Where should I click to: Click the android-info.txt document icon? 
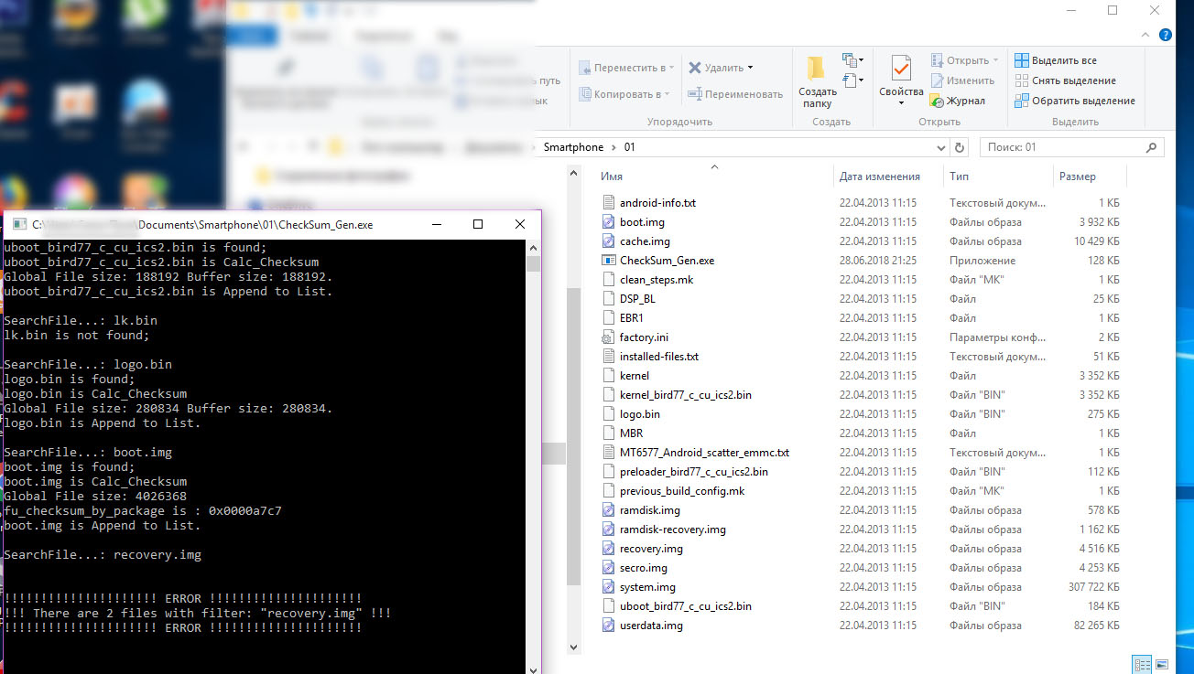tap(610, 203)
